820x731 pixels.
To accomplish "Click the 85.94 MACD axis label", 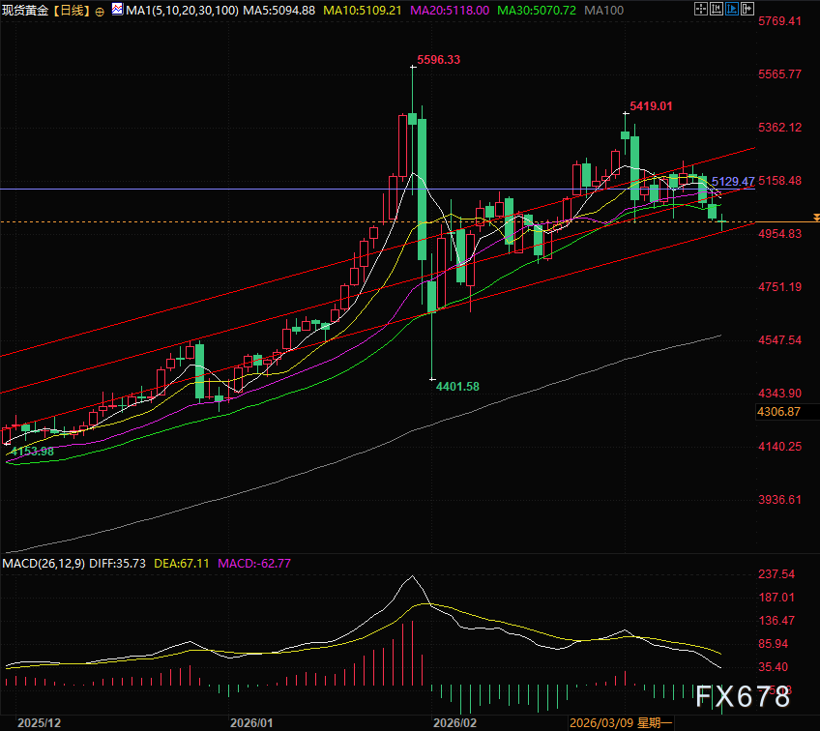I will (x=773, y=644).
